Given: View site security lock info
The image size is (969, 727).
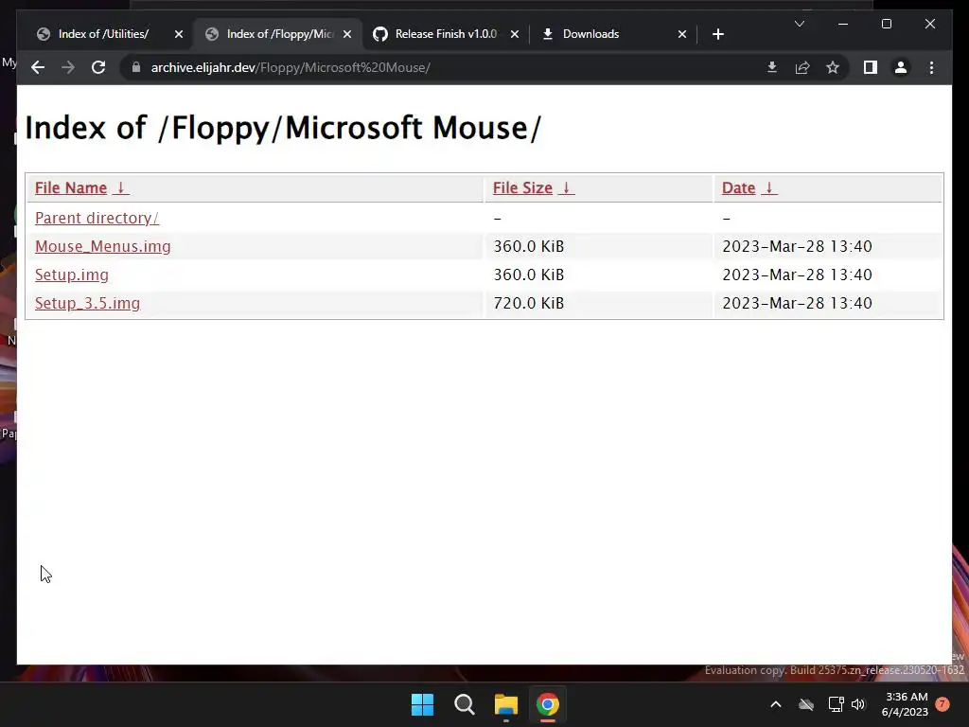Looking at the screenshot, I should [x=136, y=67].
